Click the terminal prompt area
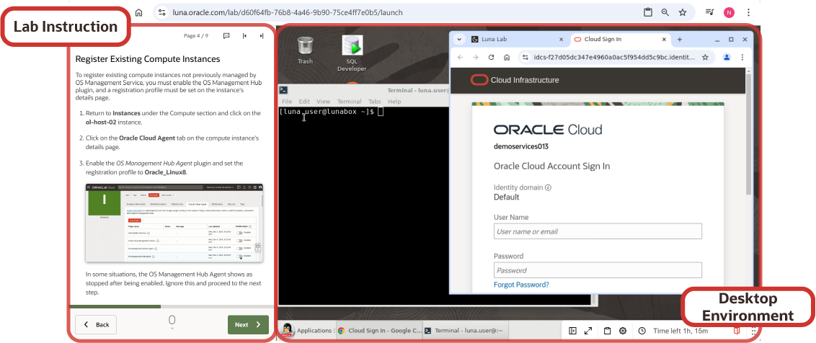 (x=330, y=112)
